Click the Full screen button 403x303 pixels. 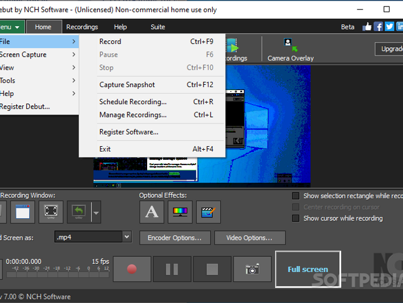308,269
